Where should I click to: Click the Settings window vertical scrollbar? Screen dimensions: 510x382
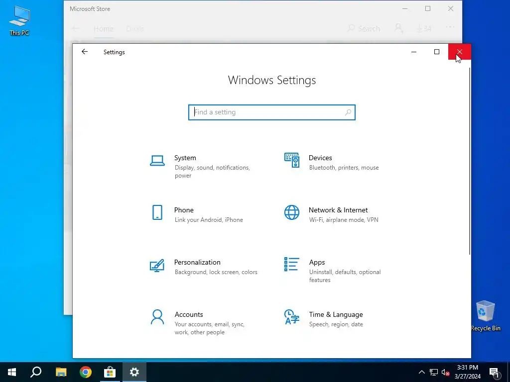(x=469, y=161)
